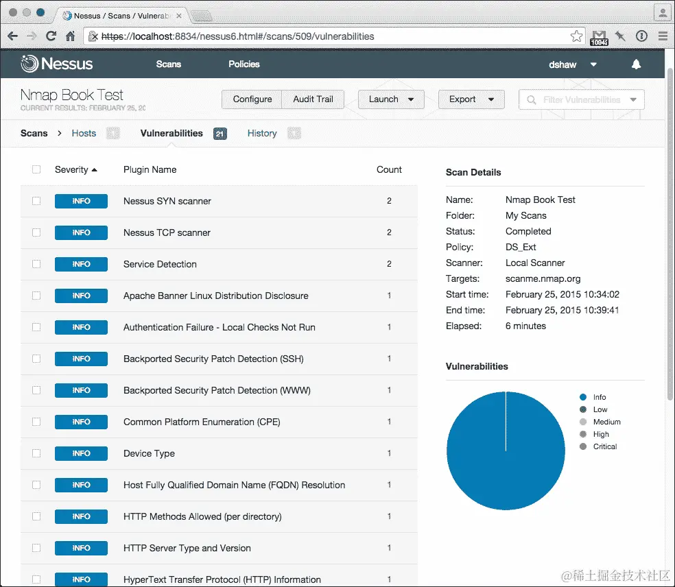Open the Scans menu in header
The image size is (675, 587).
coord(168,64)
